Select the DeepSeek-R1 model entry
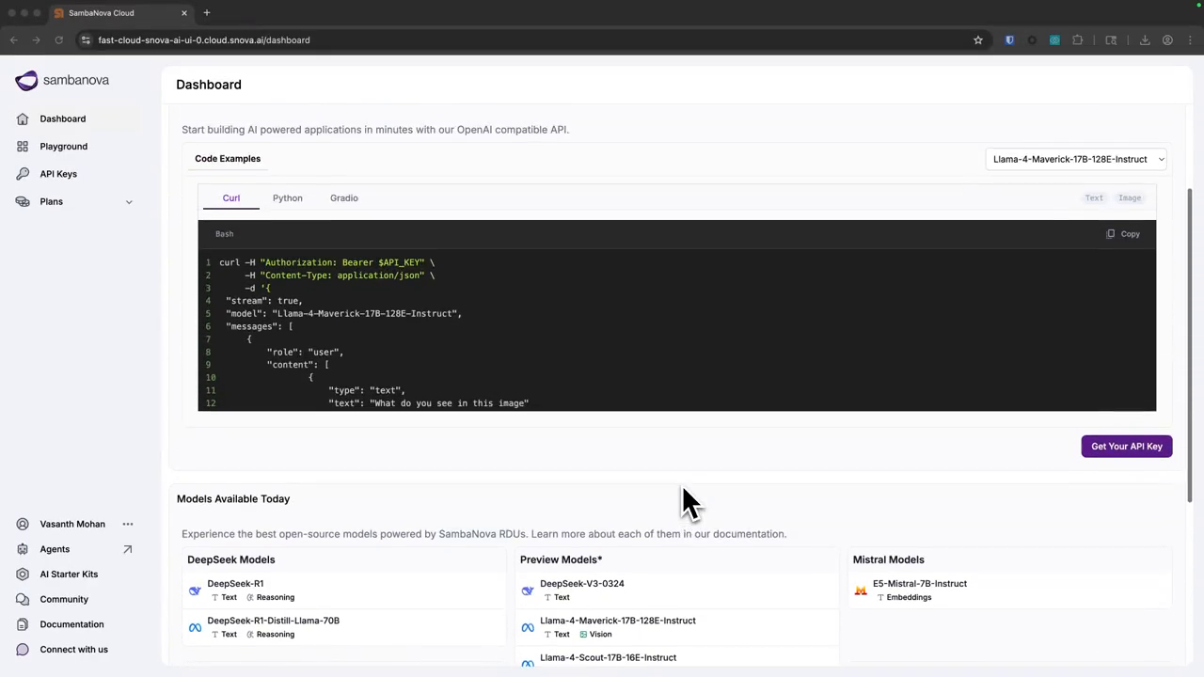The height and width of the screenshot is (677, 1204). pyautogui.click(x=235, y=584)
